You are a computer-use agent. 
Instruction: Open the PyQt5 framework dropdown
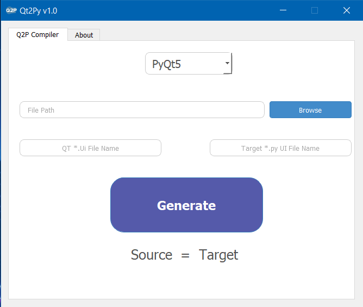pyautogui.click(x=189, y=63)
